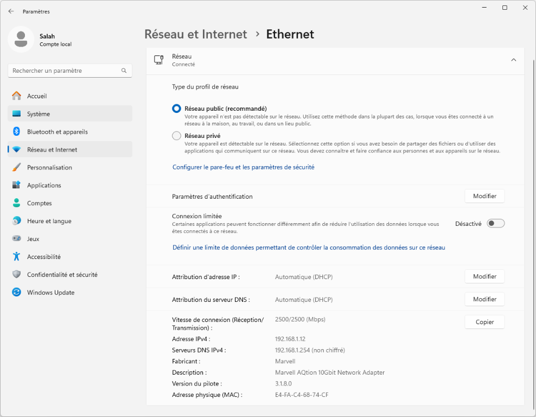Toggle the Connexion limitée switch

pos(495,224)
